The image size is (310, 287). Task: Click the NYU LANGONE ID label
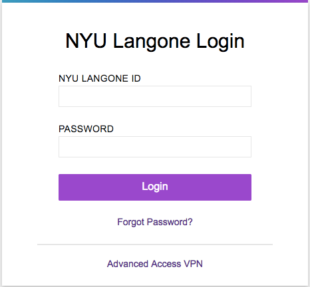coord(100,78)
